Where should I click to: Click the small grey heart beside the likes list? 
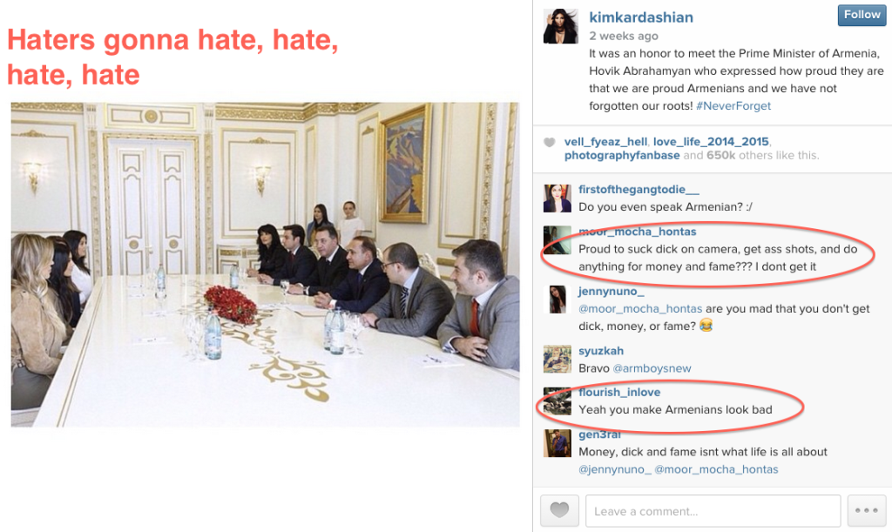(x=549, y=142)
